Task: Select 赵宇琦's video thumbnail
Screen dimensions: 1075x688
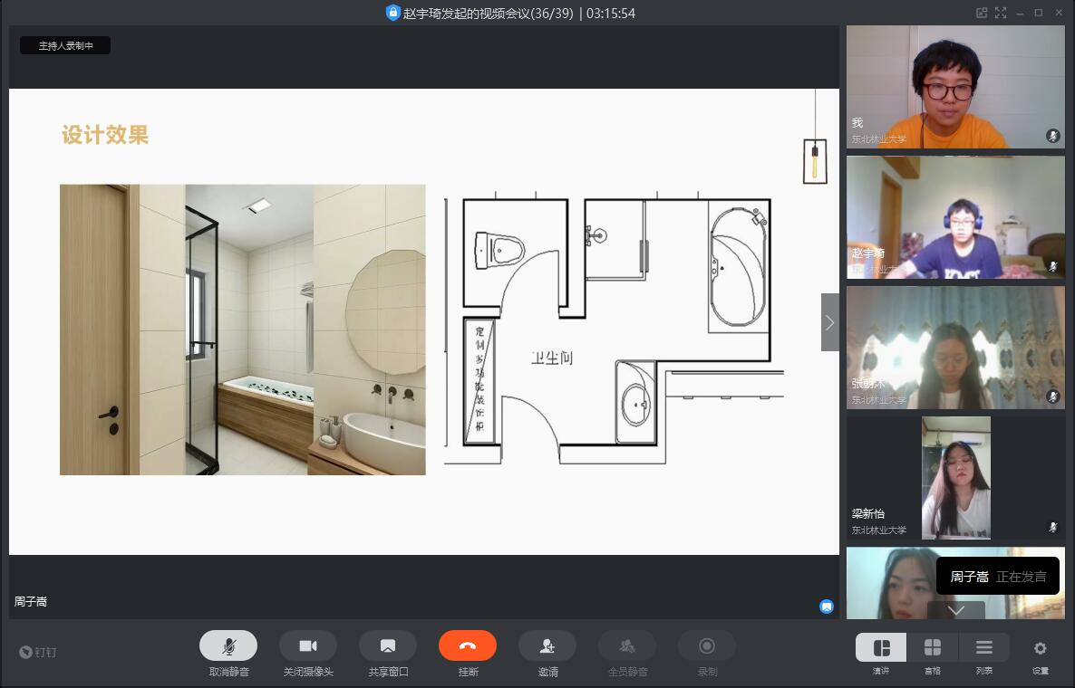Action: point(955,217)
